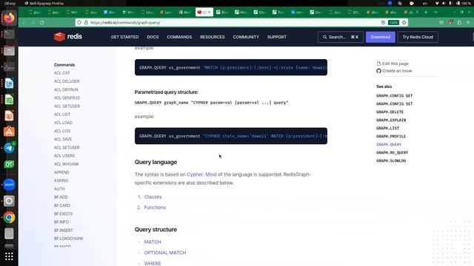This screenshot has height=266, width=474.
Task: Select APPEND in Commands sidebar
Action: point(61,172)
